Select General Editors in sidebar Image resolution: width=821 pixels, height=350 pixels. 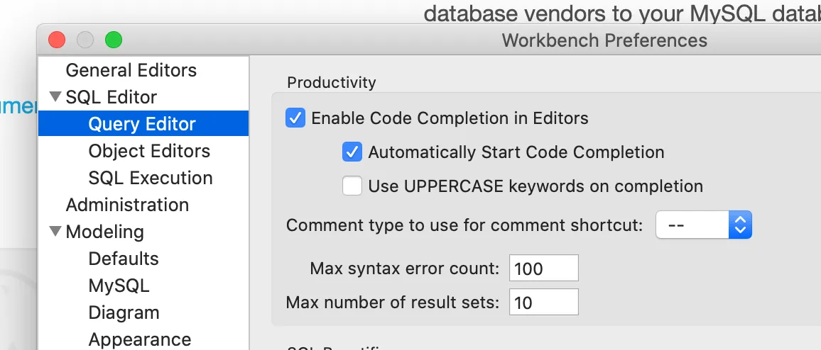click(x=131, y=70)
